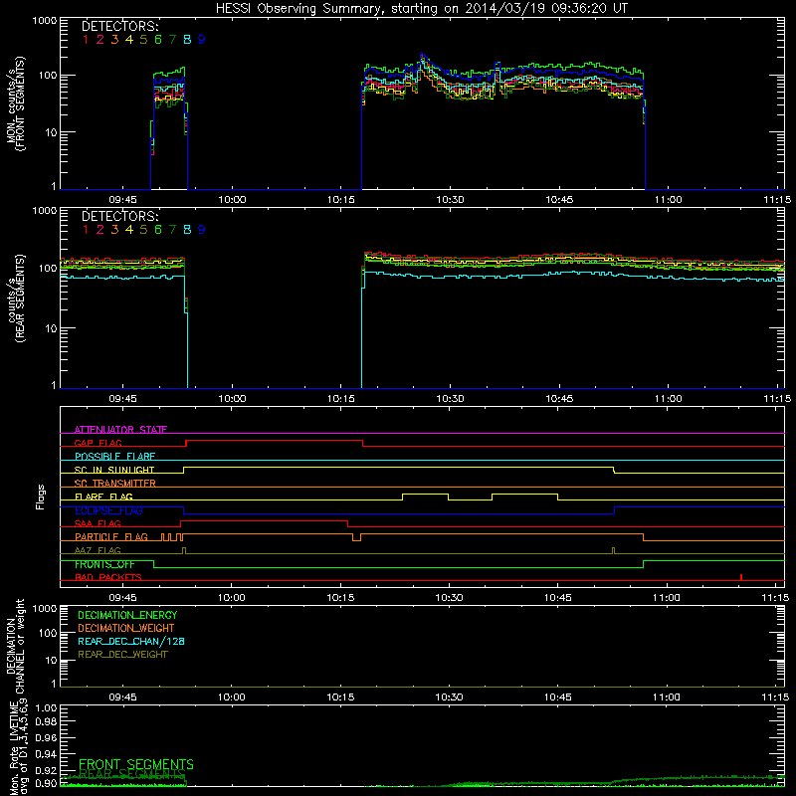Click the 10 y-axis value of the decimation plot
Viewport: 796px width, 796px height.
[52, 661]
